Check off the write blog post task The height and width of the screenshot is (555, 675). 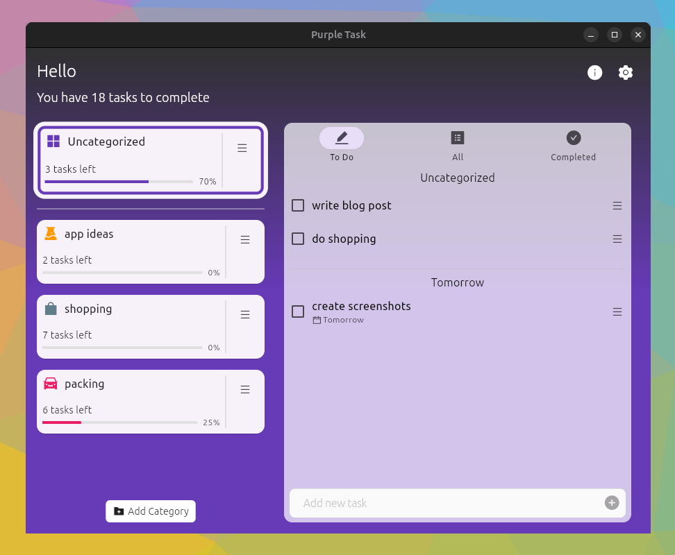point(298,205)
